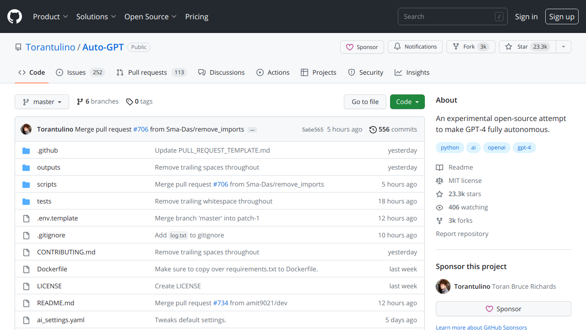
Task: Switch to the Issues tab
Action: (81, 72)
